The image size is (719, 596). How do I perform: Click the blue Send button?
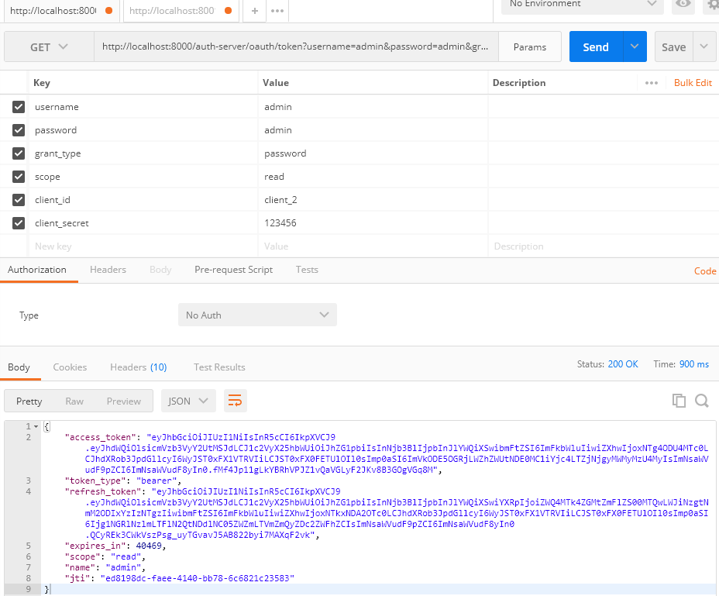point(596,47)
